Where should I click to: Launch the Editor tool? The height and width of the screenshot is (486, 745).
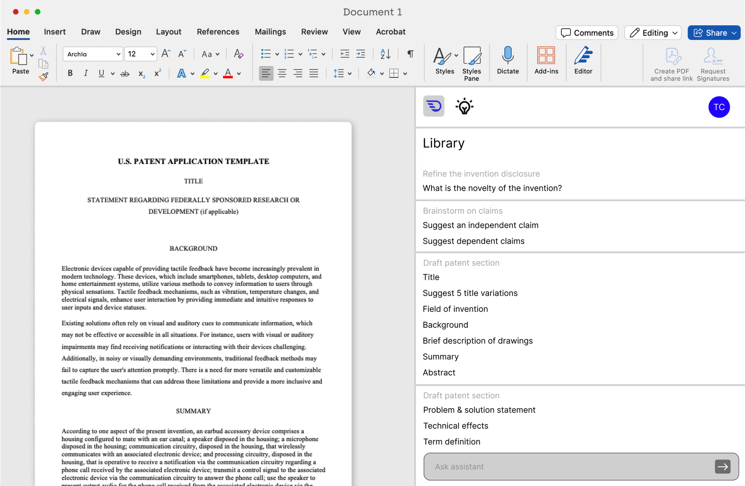[583, 61]
